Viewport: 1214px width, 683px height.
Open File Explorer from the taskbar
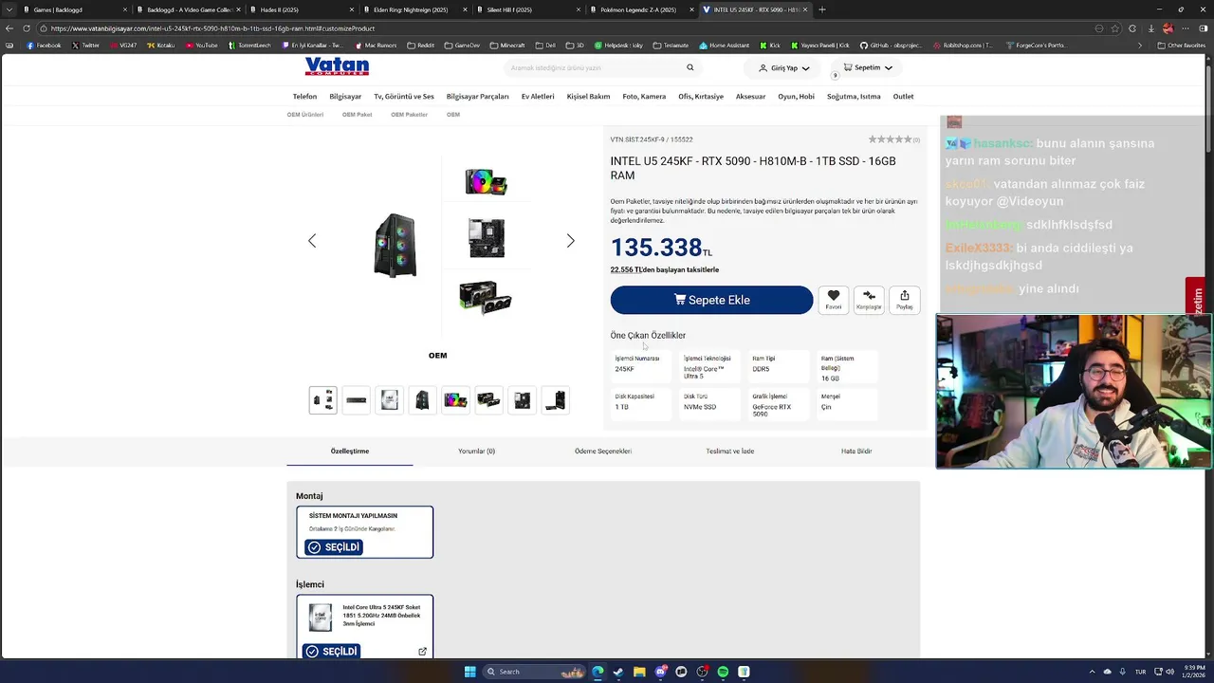coord(639,672)
